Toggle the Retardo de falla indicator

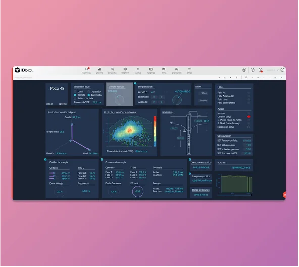[75, 98]
